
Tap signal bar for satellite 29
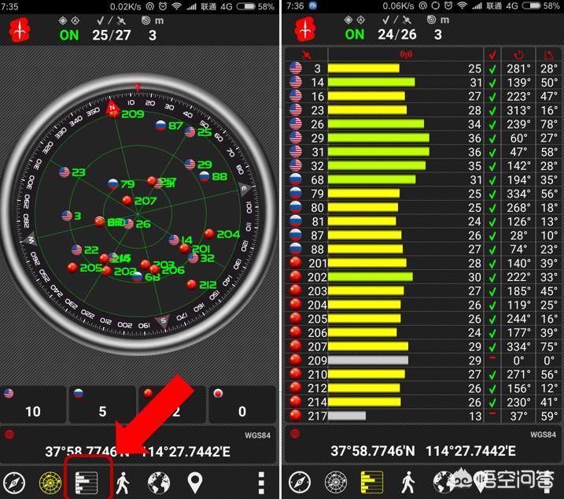tap(378, 139)
